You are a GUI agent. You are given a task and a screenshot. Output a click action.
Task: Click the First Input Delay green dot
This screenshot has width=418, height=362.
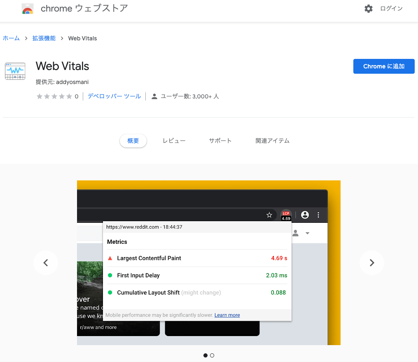click(110, 276)
